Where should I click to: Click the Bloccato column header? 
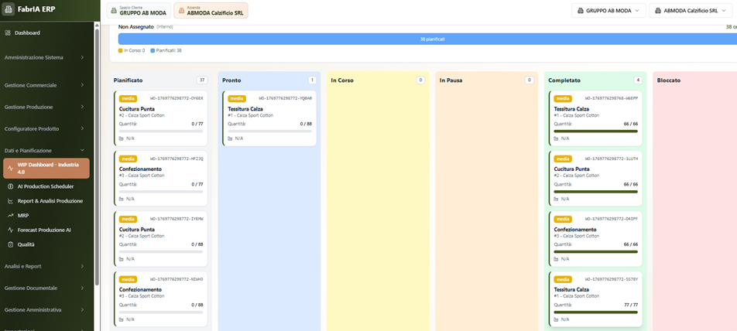(x=668, y=80)
